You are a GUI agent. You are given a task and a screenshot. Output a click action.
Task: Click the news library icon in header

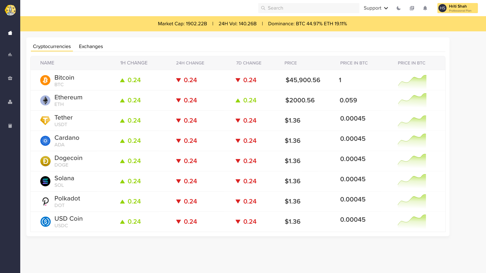[x=412, y=8]
